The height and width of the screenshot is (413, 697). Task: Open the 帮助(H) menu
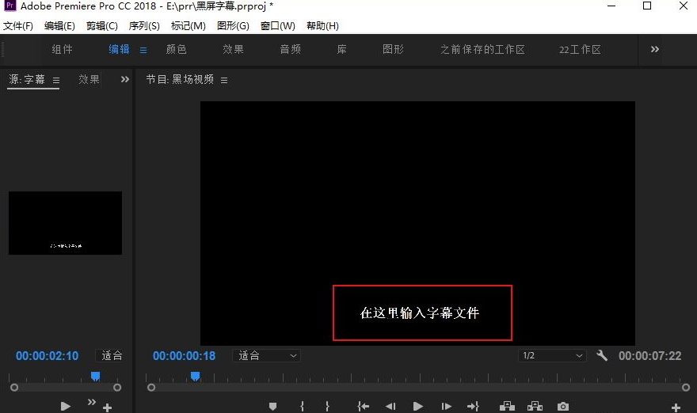(x=322, y=26)
